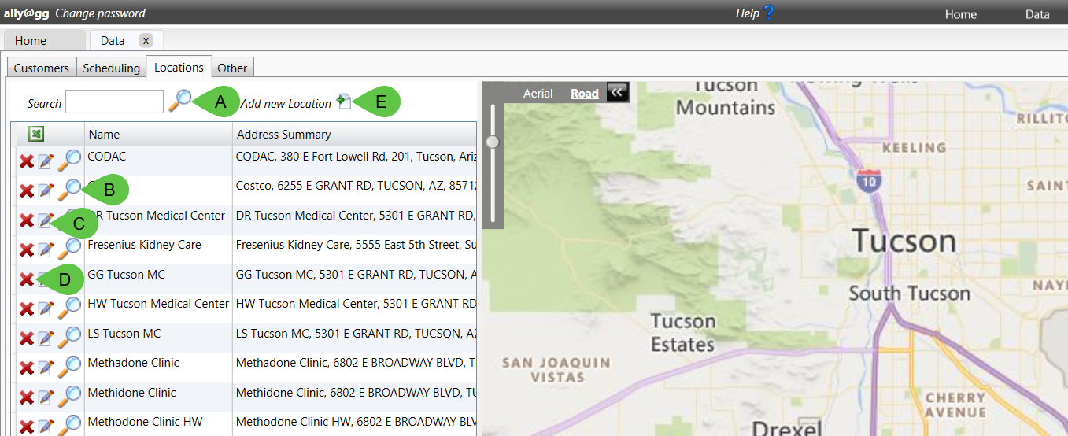This screenshot has width=1068, height=436.
Task: Export the locations list to Excel
Action: click(36, 135)
